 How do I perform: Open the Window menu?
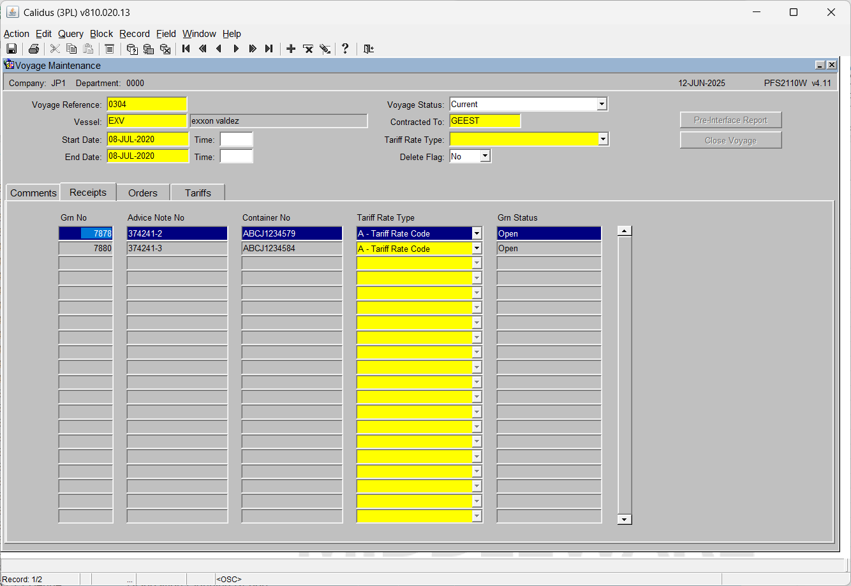[199, 34]
